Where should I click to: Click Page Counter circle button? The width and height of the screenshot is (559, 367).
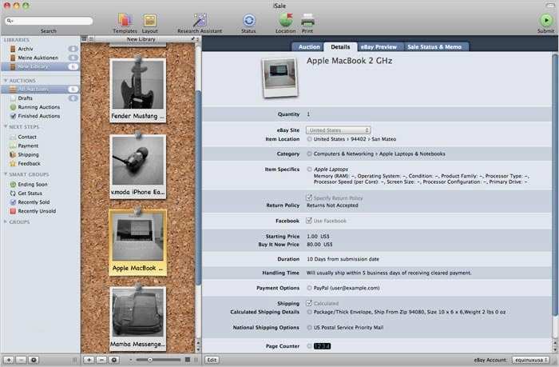309,346
